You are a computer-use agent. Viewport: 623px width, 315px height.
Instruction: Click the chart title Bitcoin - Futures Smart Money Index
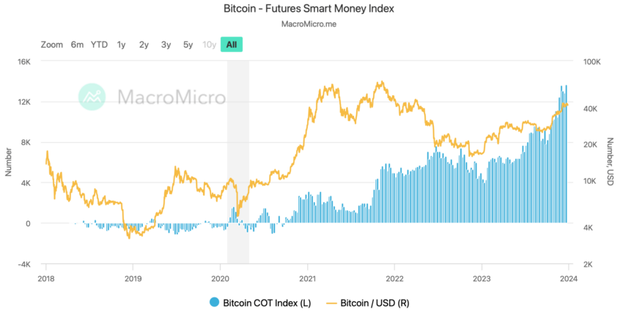(309, 8)
